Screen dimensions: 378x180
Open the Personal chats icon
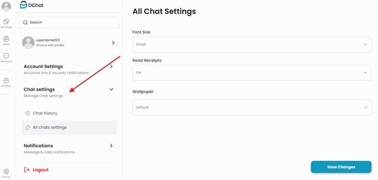click(6, 56)
